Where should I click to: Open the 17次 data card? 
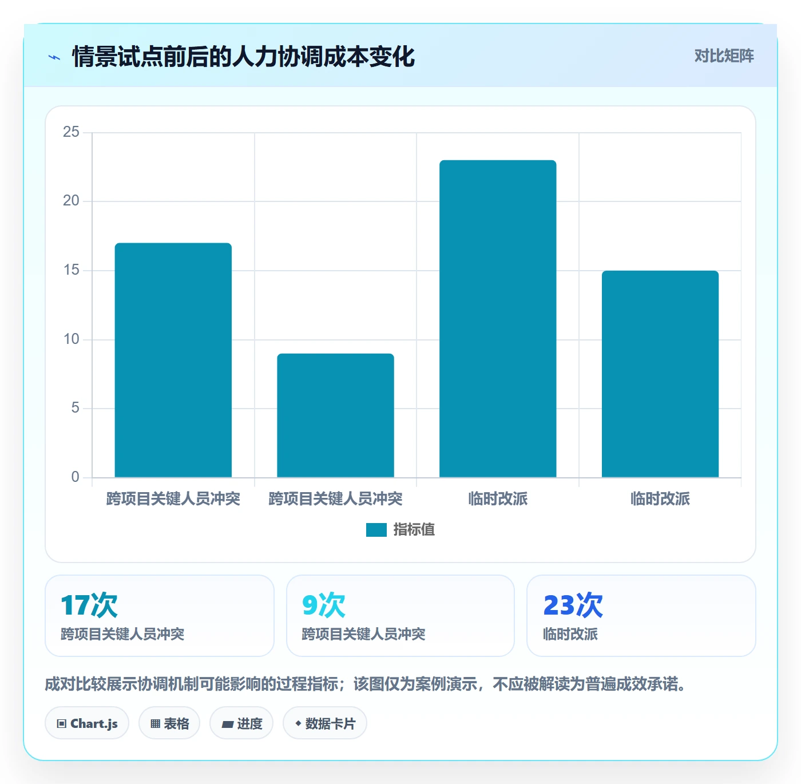coord(160,616)
